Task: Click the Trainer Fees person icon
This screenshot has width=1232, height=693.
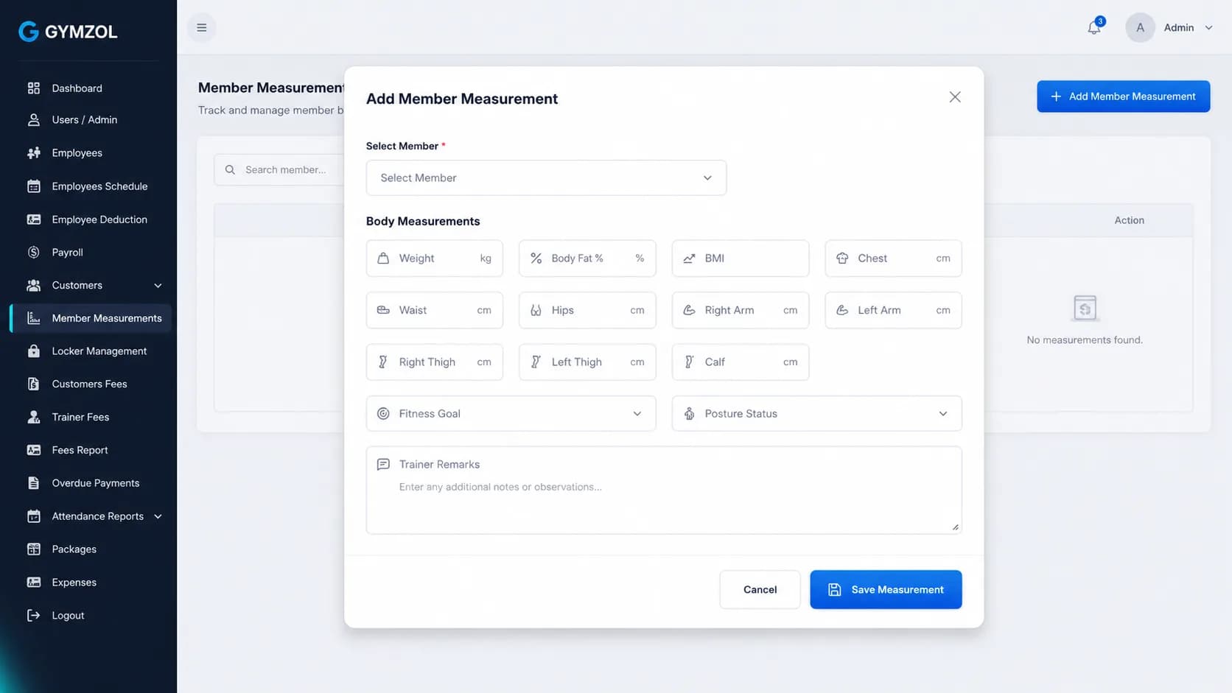Action: pyautogui.click(x=34, y=418)
